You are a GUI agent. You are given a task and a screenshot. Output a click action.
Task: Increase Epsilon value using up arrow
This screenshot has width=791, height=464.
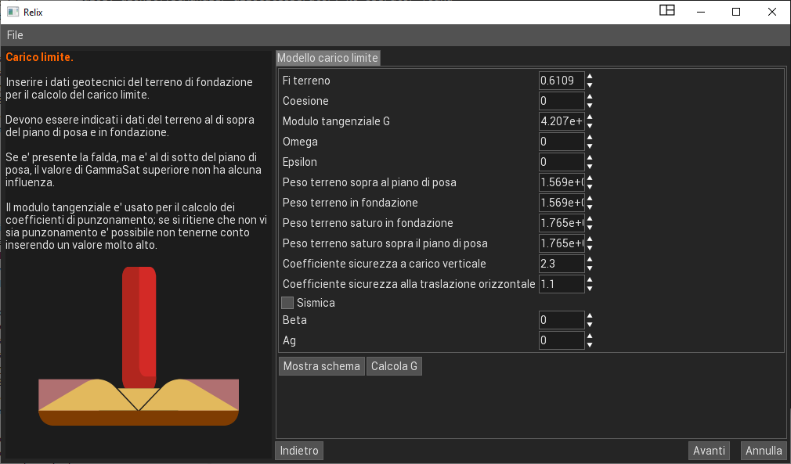coord(590,158)
